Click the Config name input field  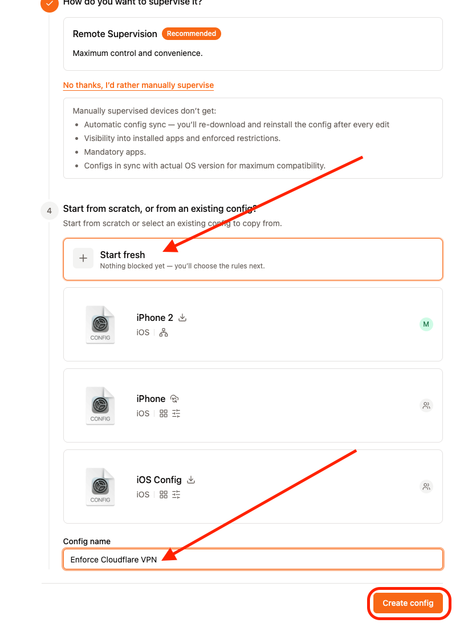(253, 560)
